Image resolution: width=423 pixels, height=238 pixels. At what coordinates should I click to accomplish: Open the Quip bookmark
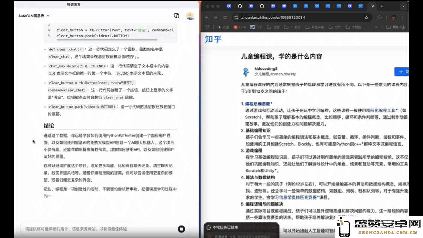(x=240, y=27)
